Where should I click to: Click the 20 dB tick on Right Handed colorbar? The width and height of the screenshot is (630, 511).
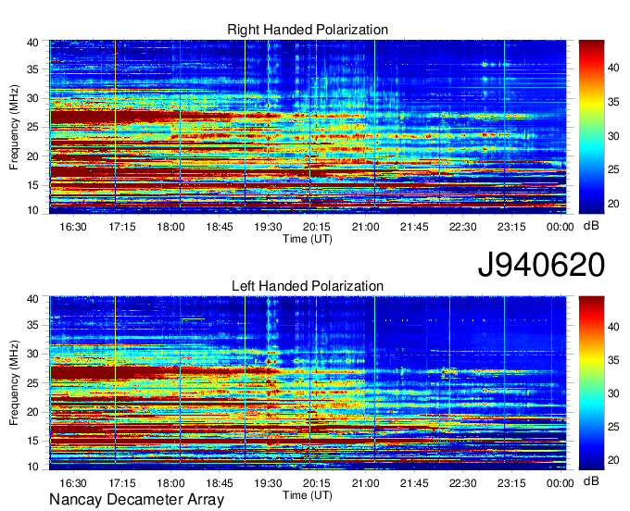click(x=613, y=204)
